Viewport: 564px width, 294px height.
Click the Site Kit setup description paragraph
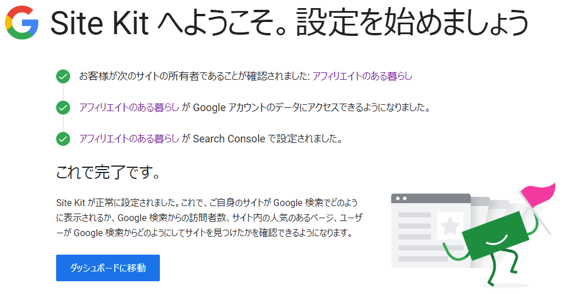[210, 218]
